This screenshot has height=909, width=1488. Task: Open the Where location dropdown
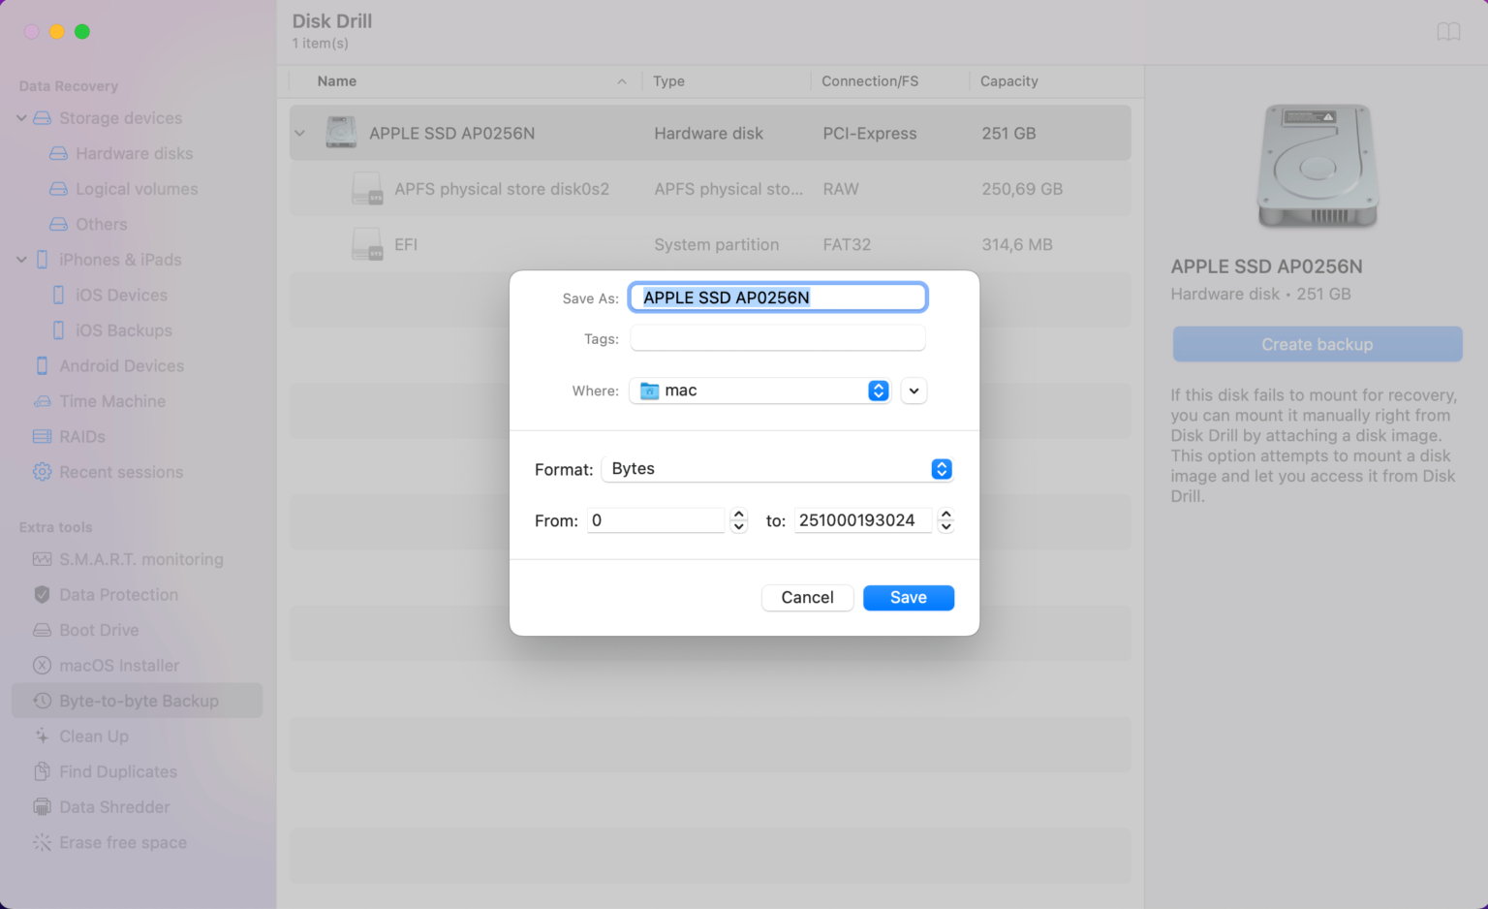click(759, 391)
